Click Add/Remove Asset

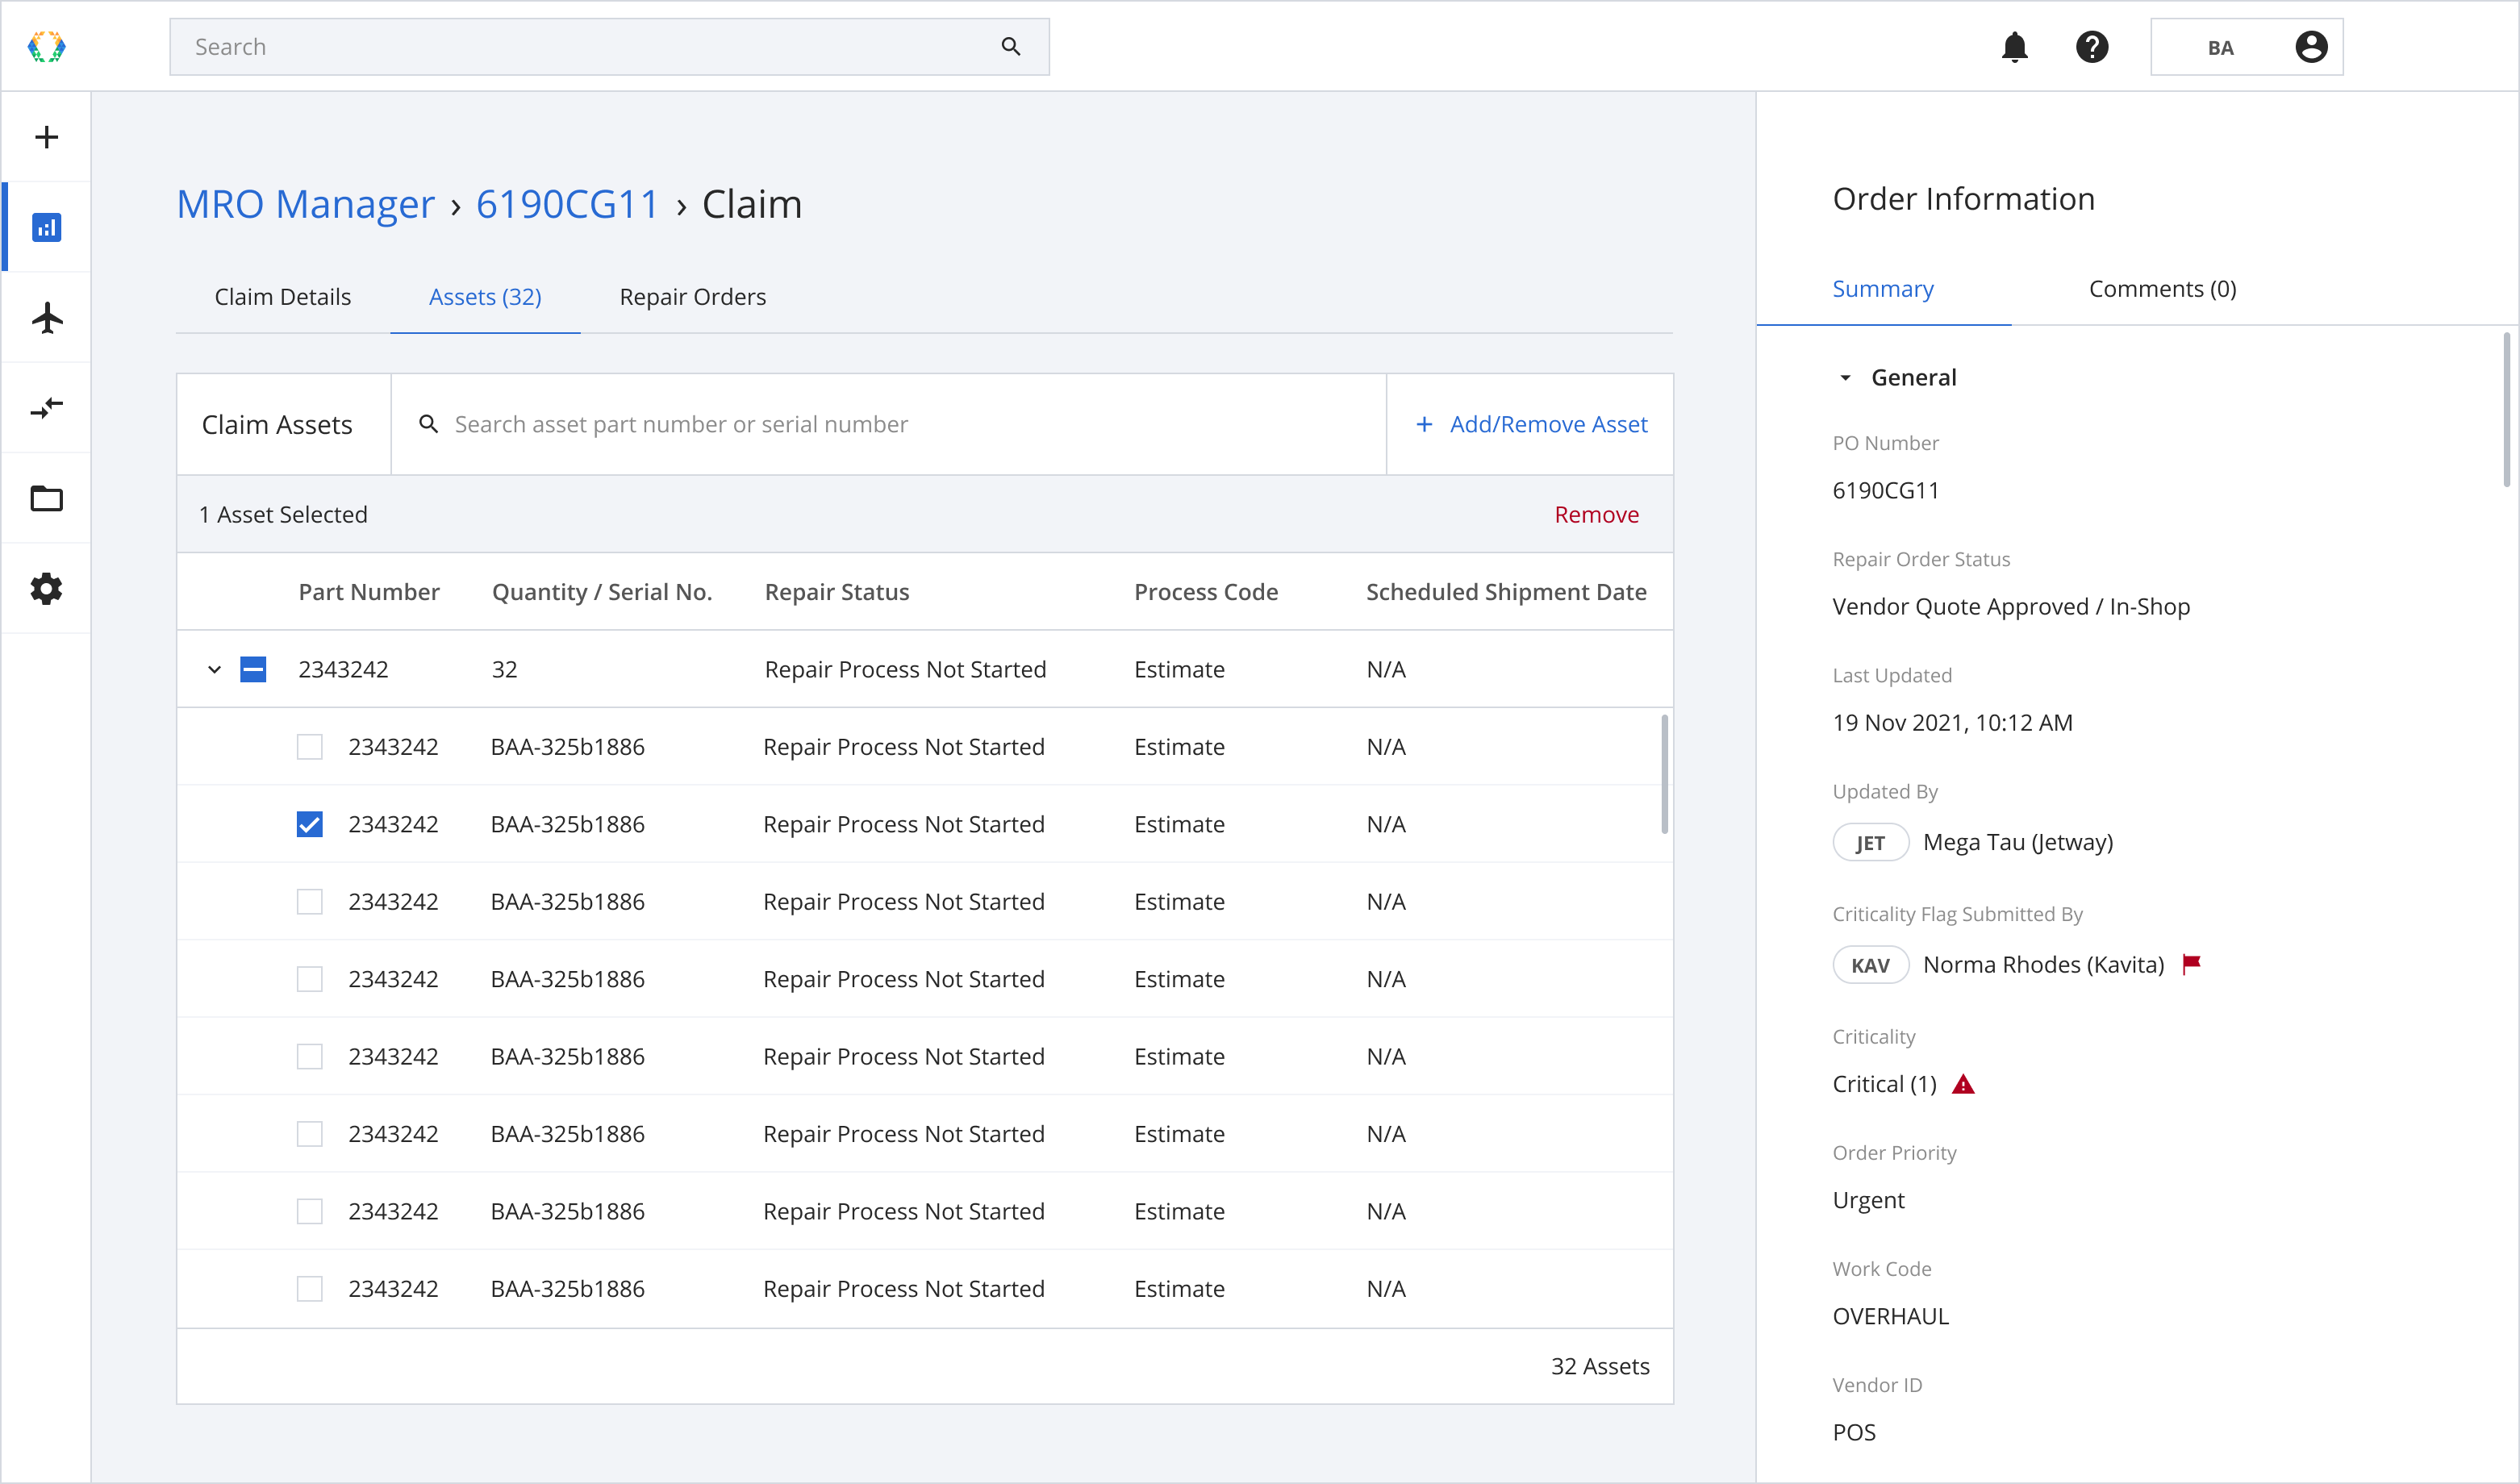pos(1530,424)
